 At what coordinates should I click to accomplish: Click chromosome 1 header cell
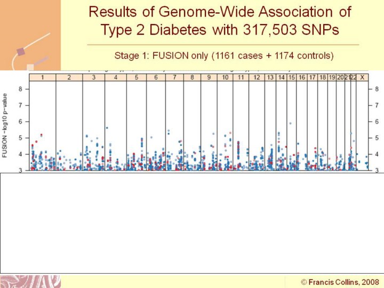[x=42, y=78]
